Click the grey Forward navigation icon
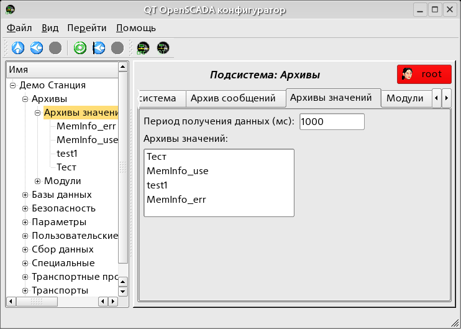461x329 pixels. coord(55,48)
